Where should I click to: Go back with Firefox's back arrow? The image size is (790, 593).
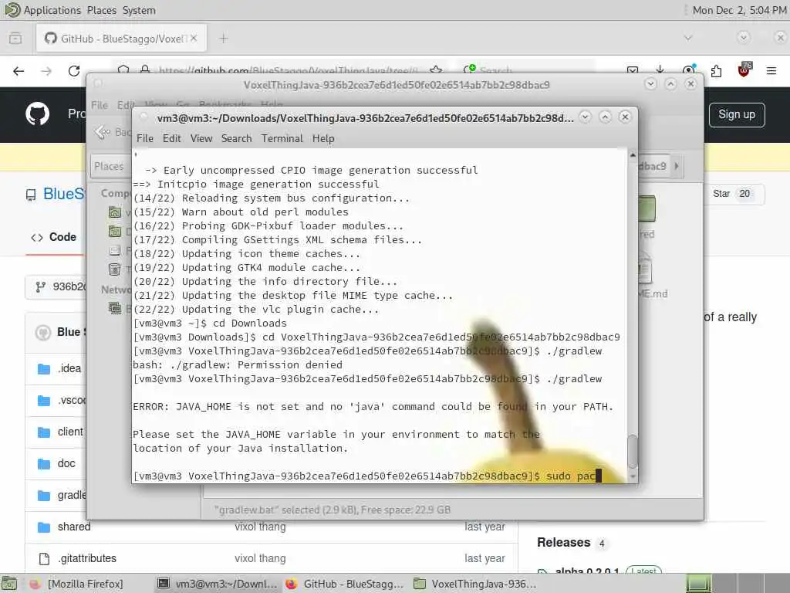[19, 71]
